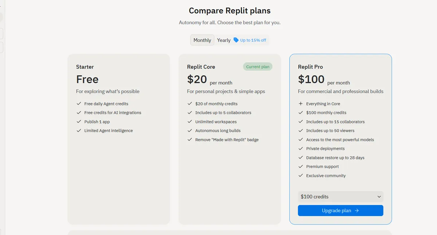Click the $20 per month price
This screenshot has width=437, height=235.
click(x=209, y=80)
